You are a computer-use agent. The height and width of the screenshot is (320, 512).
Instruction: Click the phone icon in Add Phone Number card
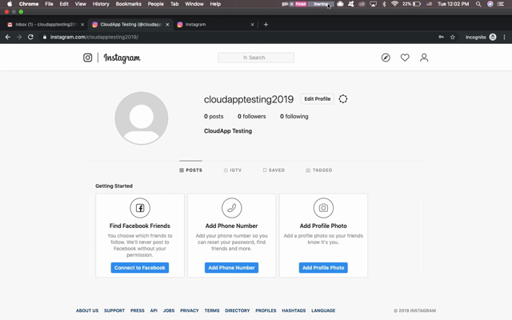(232, 208)
